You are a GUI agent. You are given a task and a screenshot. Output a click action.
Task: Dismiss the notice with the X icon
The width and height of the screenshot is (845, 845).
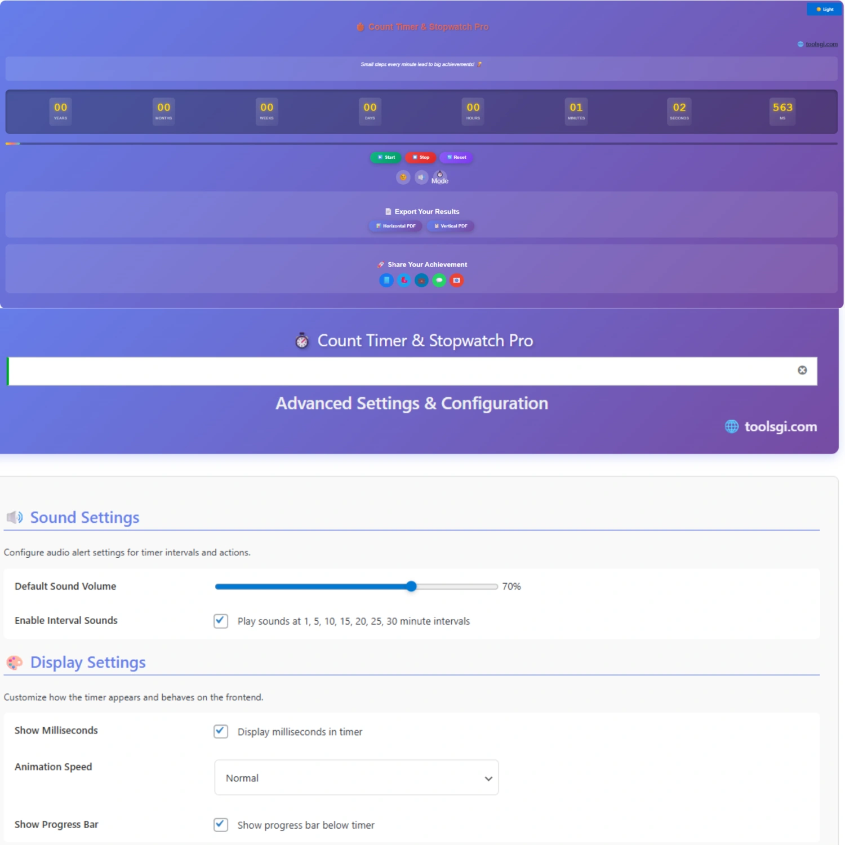[x=802, y=370]
